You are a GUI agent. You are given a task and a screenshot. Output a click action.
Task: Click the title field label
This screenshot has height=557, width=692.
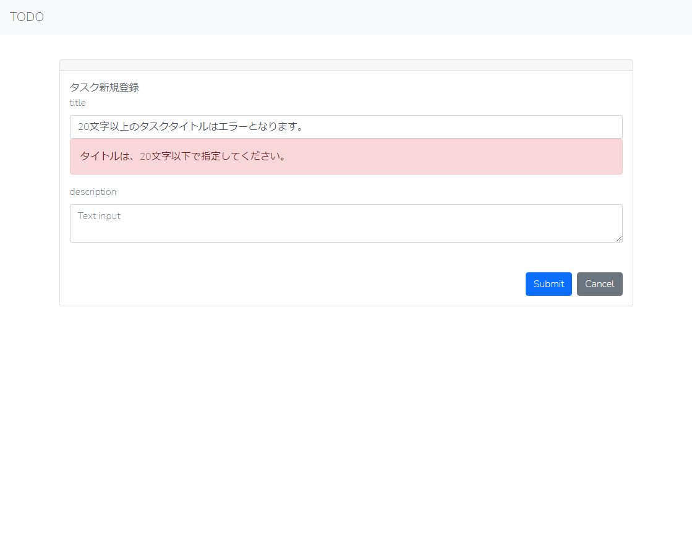[77, 103]
